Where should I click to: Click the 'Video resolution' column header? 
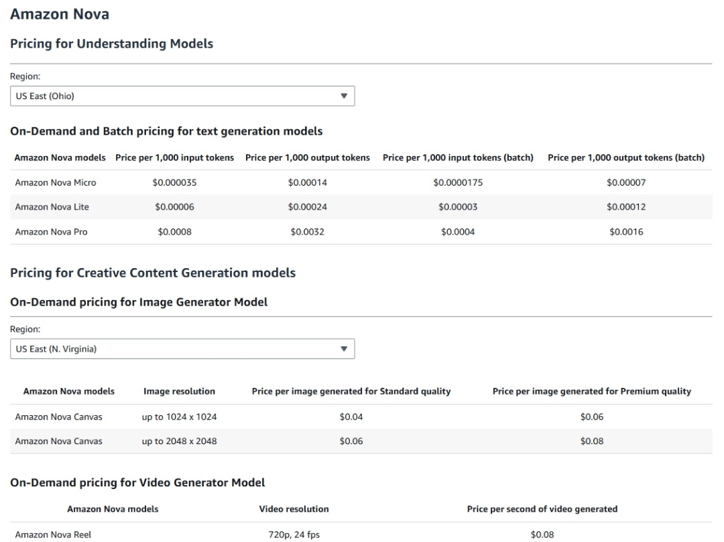pyautogui.click(x=294, y=509)
